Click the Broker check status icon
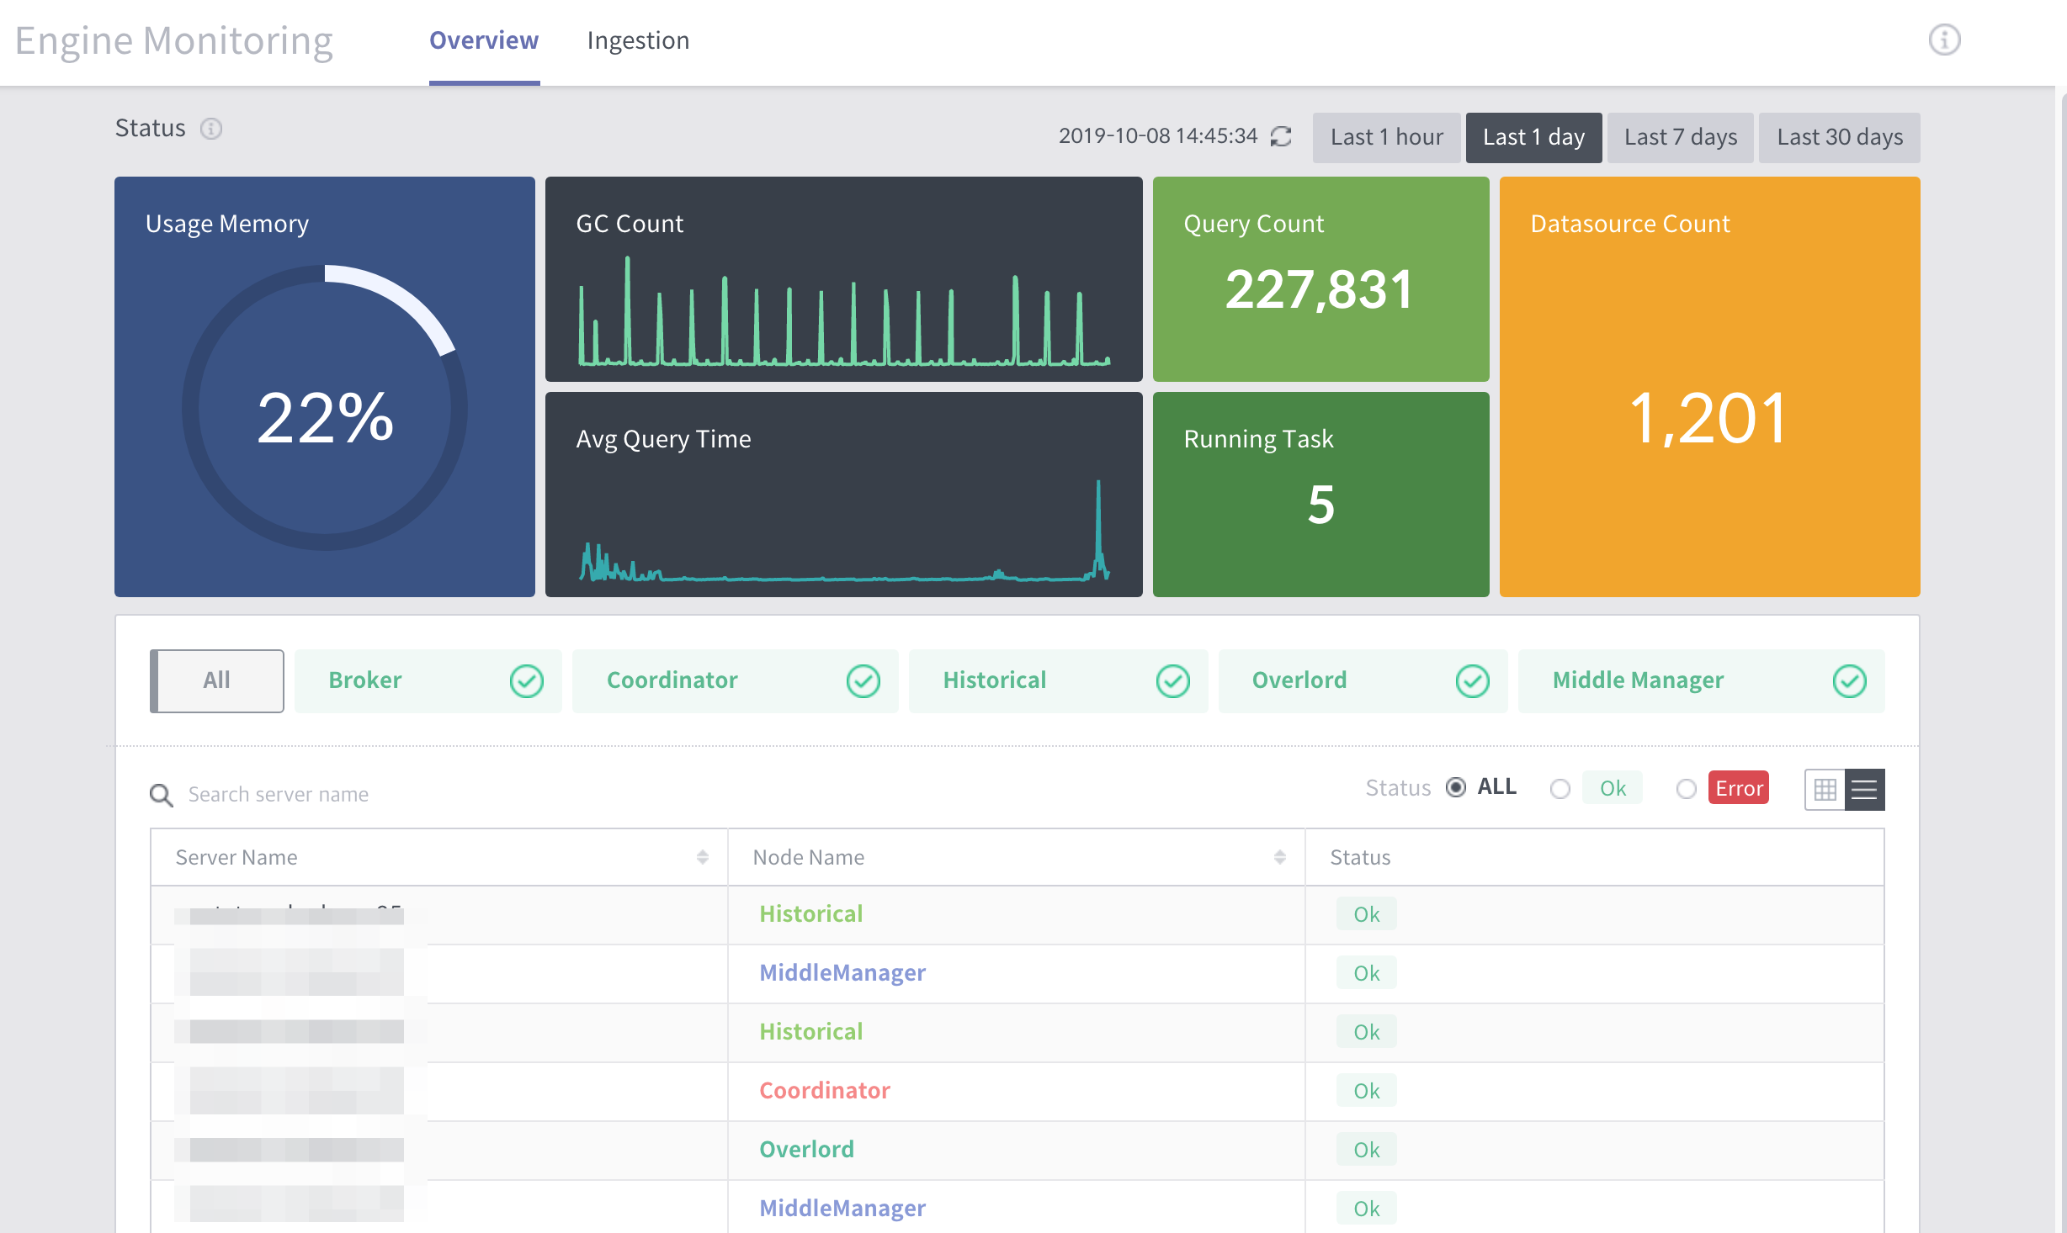 (527, 681)
